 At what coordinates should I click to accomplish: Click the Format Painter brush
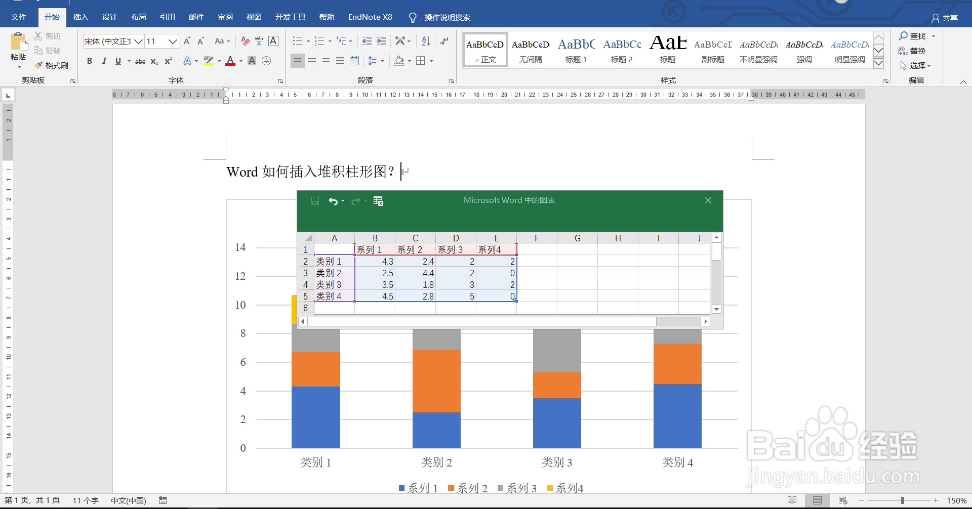click(x=38, y=65)
